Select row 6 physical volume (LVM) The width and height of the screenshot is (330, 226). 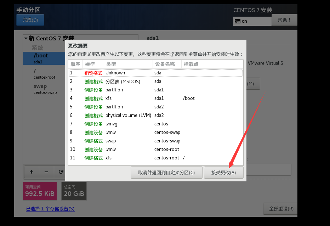(x=156, y=115)
